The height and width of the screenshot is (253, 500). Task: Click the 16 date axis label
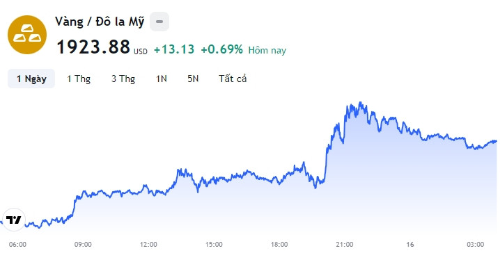tap(410, 245)
